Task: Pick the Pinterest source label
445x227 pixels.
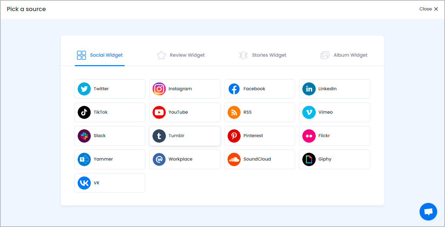Action: coord(253,136)
